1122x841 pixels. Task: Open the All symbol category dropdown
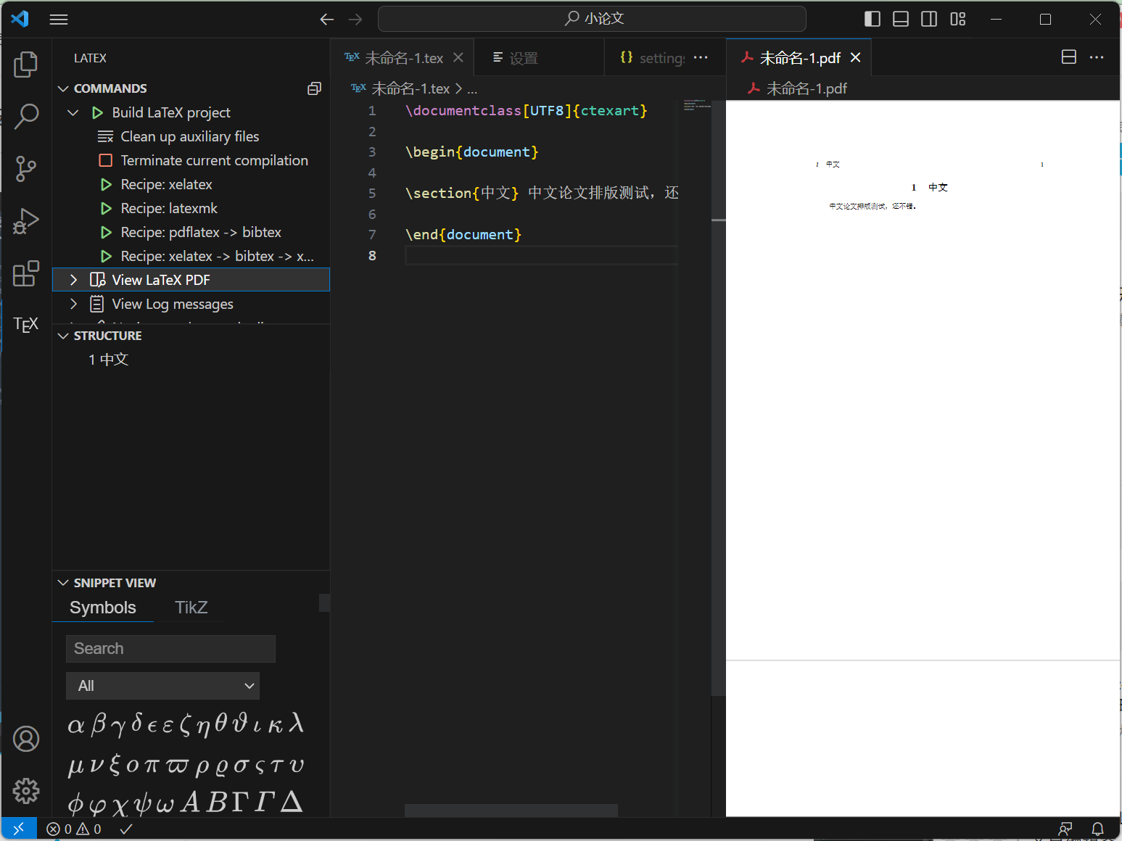[162, 686]
